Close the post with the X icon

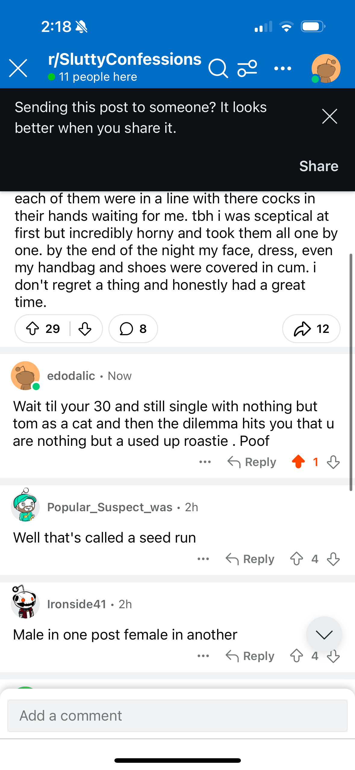click(18, 68)
